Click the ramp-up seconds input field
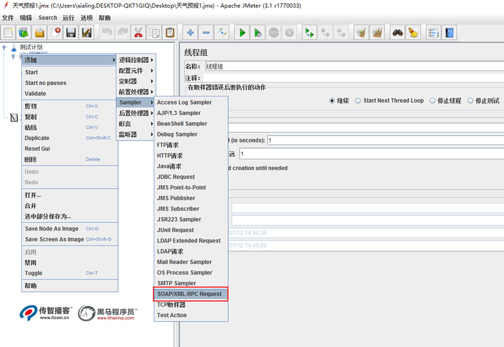This screenshot has height=347, width=504. tap(386, 140)
